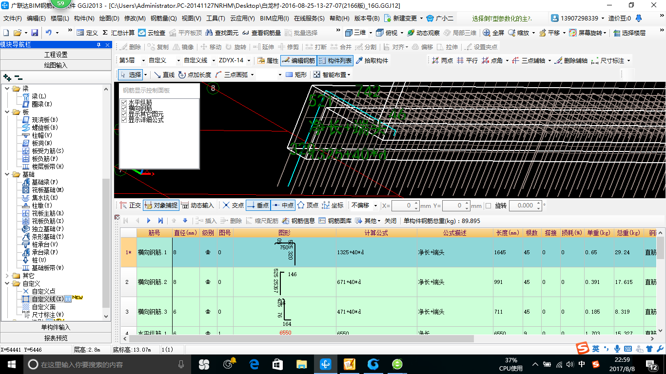
Task: Click 平行 (Parallel) axis tool
Action: (x=467, y=61)
